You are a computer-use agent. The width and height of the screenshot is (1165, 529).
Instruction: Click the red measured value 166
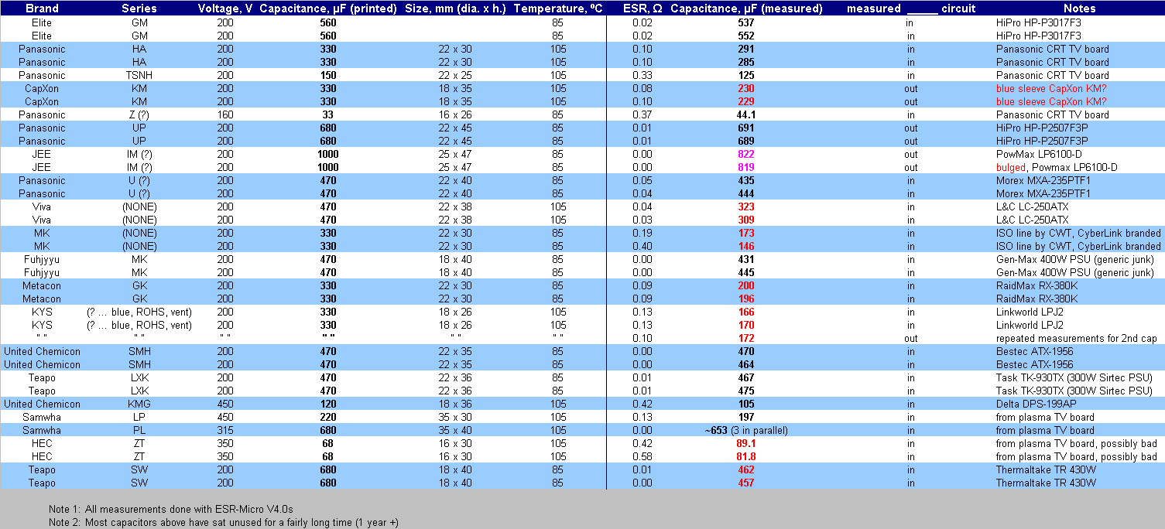746,312
